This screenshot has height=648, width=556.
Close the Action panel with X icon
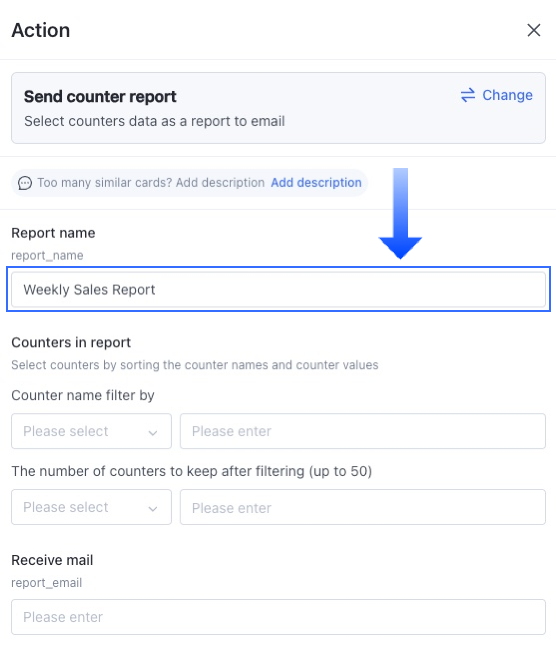click(x=534, y=30)
